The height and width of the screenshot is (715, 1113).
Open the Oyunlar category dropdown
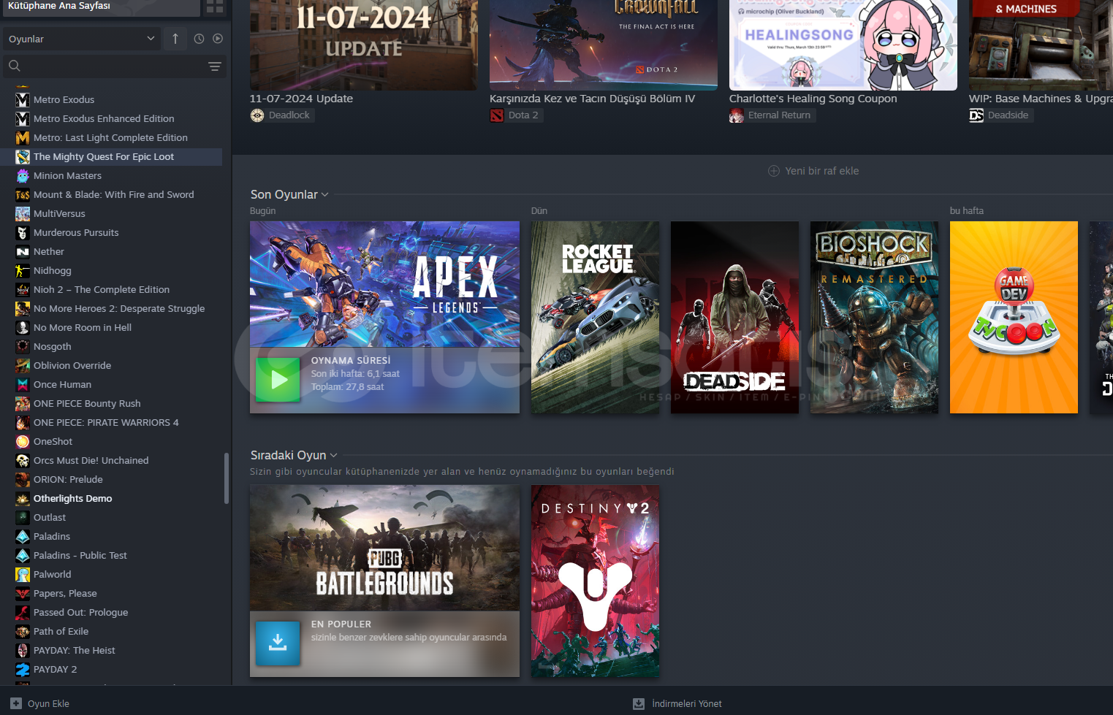82,39
